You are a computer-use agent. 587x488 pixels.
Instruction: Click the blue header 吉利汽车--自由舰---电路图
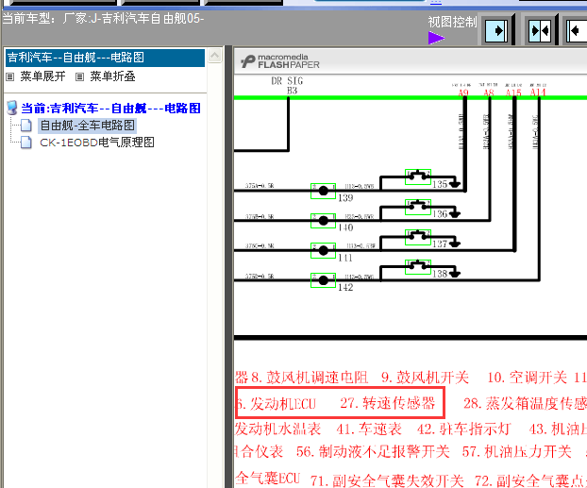tap(105, 58)
